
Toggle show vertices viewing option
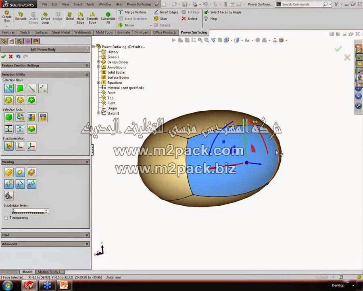(x=31, y=184)
